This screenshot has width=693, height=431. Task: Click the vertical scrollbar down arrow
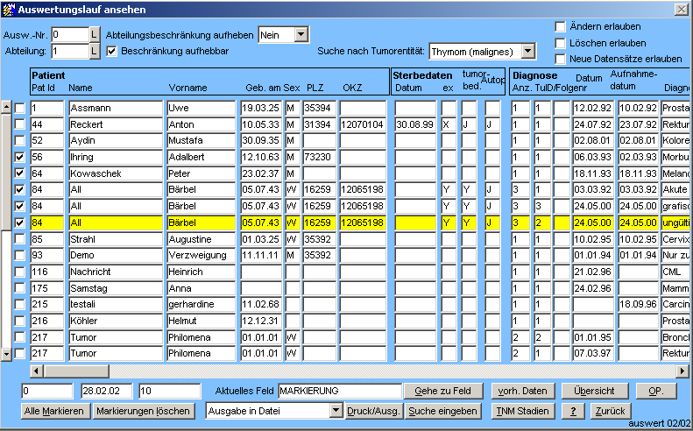tap(6, 354)
